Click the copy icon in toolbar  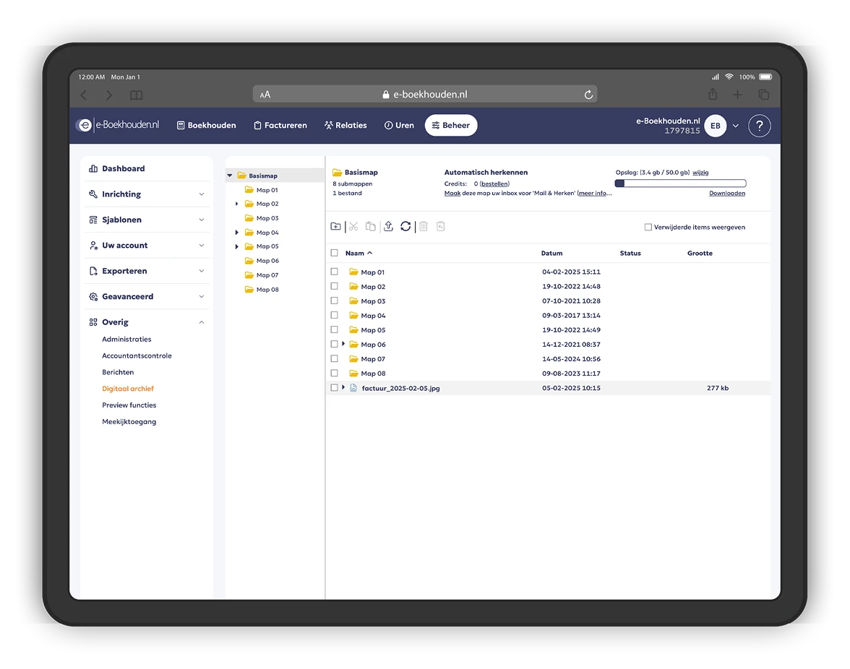(x=370, y=226)
